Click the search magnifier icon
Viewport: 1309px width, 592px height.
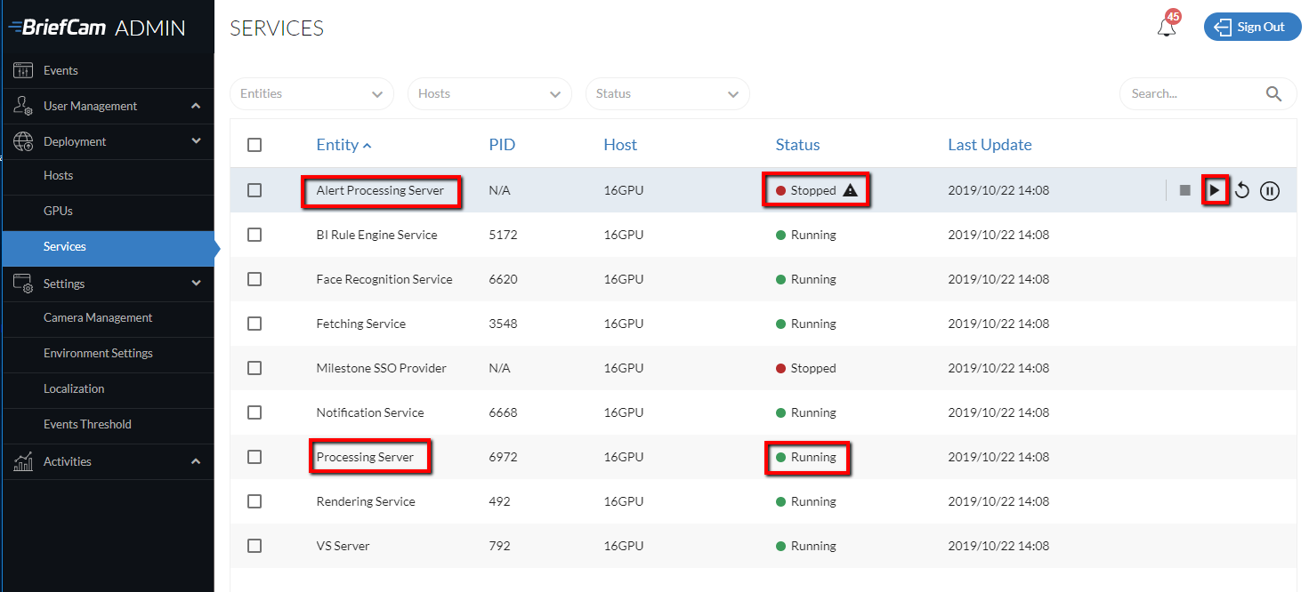point(1274,93)
